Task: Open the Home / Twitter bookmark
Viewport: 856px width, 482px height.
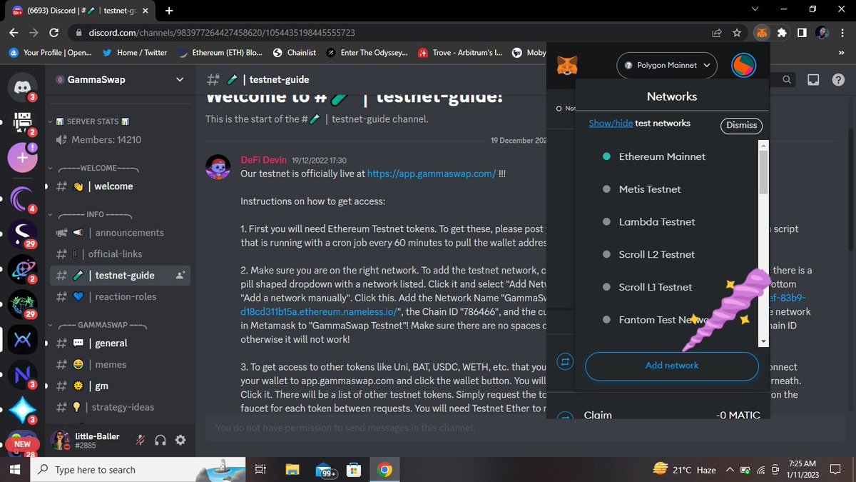Action: pos(135,53)
